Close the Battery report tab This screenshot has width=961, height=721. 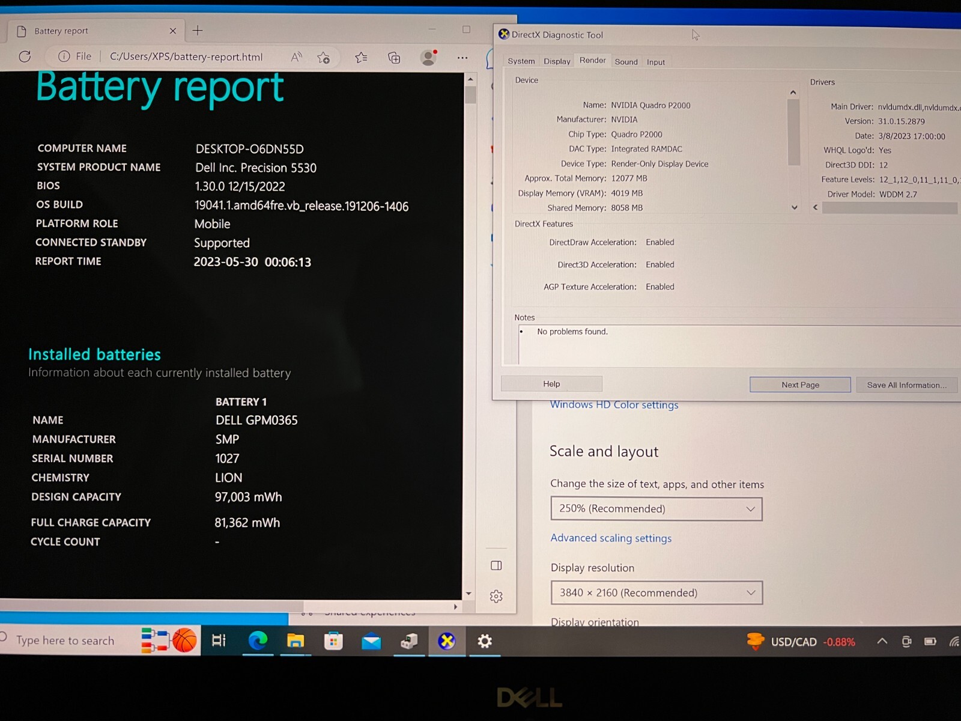(173, 31)
